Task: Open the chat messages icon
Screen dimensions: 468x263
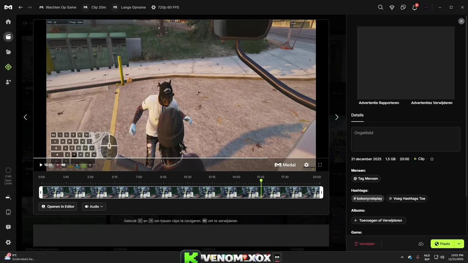Action: 403,7
